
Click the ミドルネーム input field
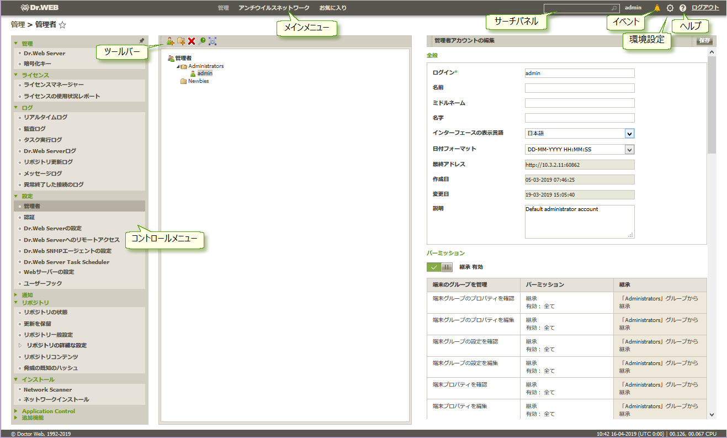pyautogui.click(x=580, y=103)
